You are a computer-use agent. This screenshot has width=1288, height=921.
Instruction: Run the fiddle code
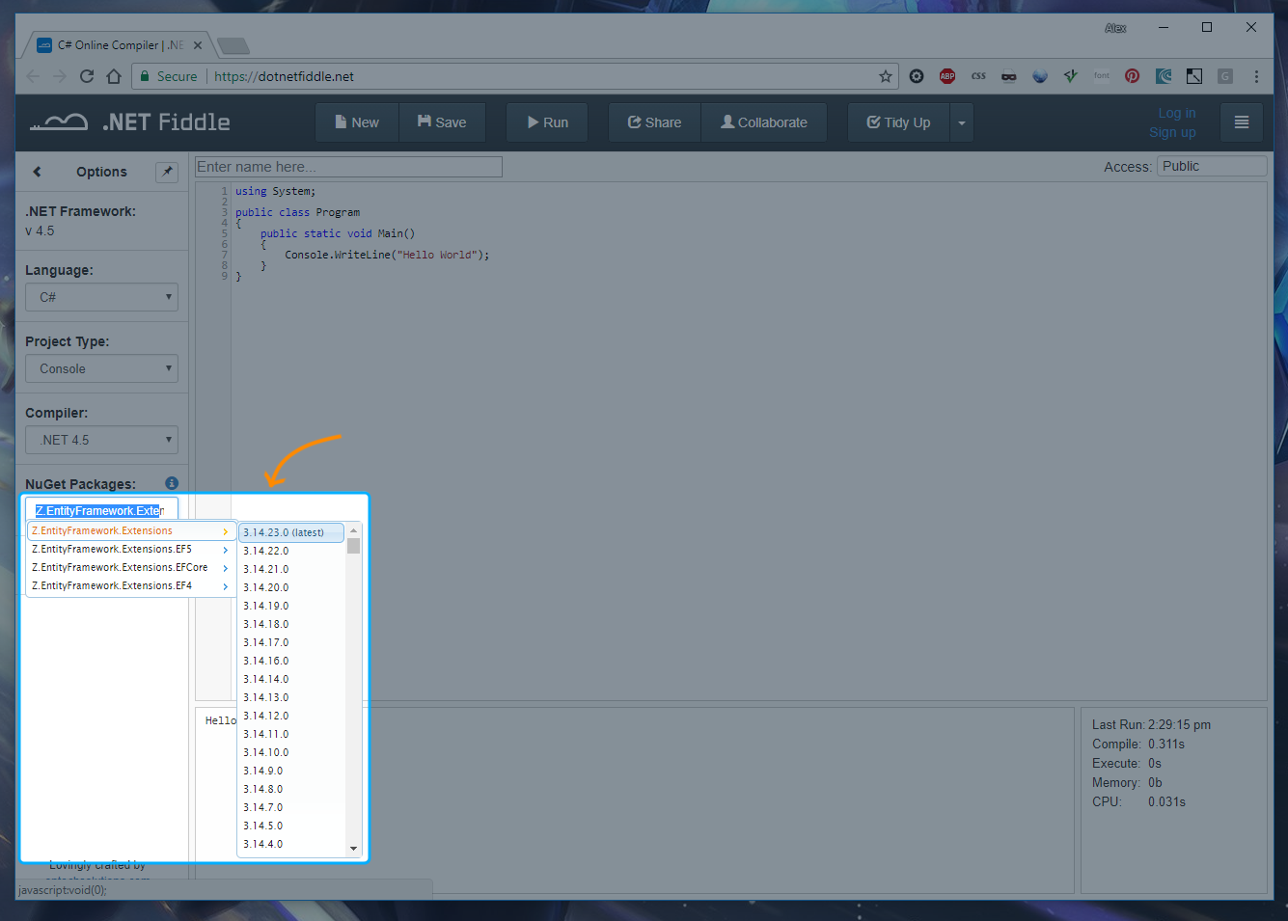(547, 122)
